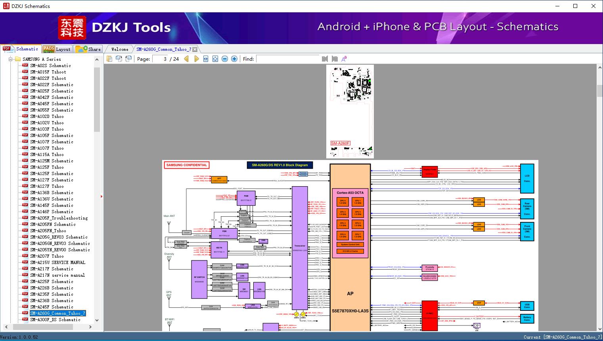Fit the whole page in view
The width and height of the screenshot is (603, 341).
[215, 59]
